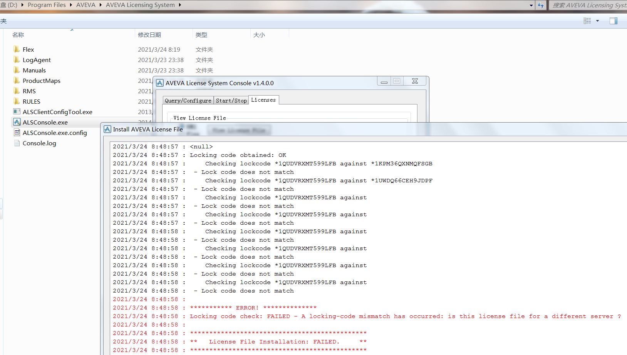Screen dimensions: 627x355
Task: Select the RULES folder icon
Action: pos(17,101)
